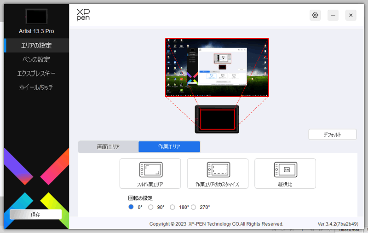368x233 pixels.
Task: Close the XP-Pen window
Action: 351,15
